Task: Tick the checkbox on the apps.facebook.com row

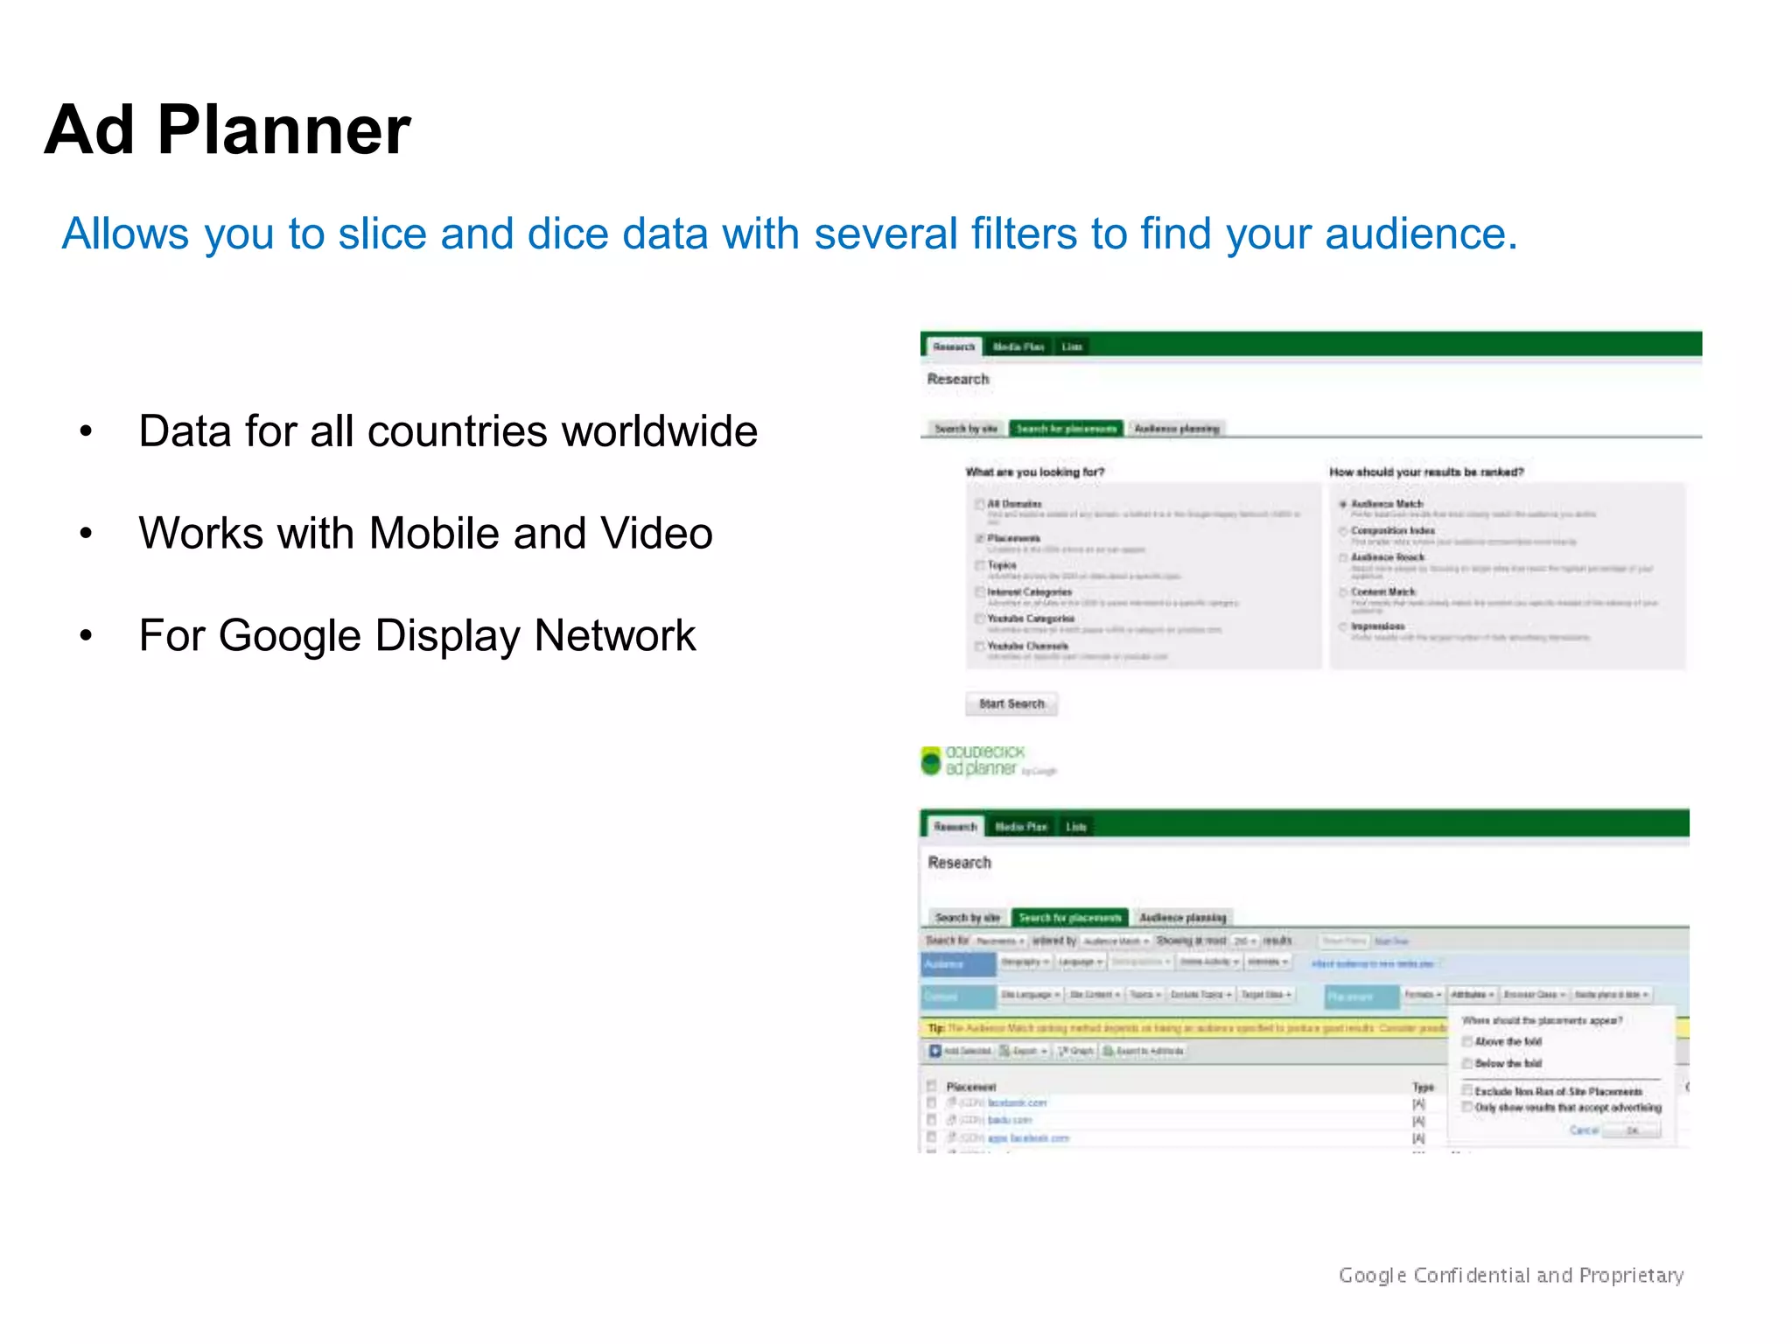Action: [x=931, y=1137]
